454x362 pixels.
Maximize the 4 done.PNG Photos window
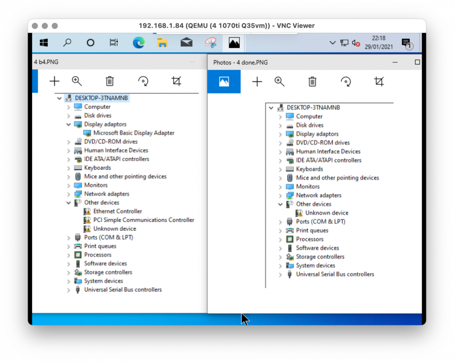[x=417, y=62]
